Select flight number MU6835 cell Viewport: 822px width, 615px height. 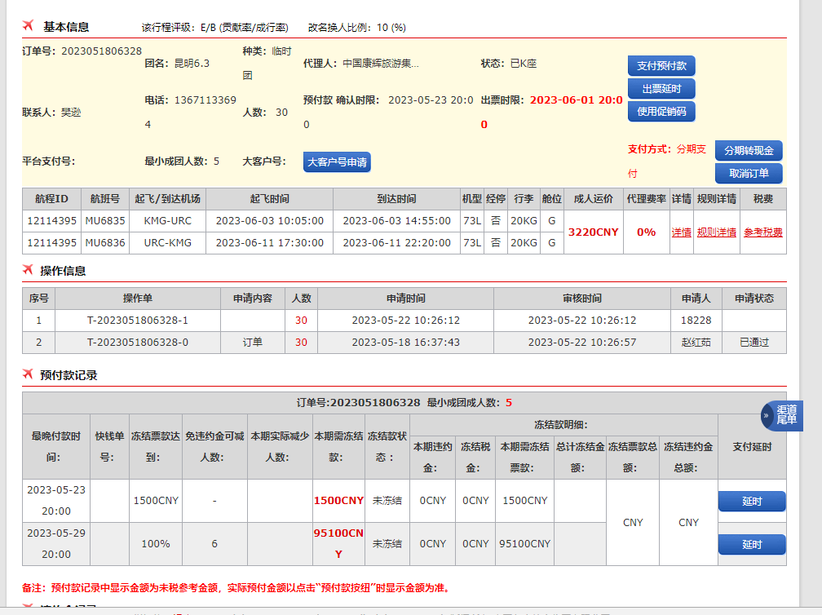tap(105, 221)
